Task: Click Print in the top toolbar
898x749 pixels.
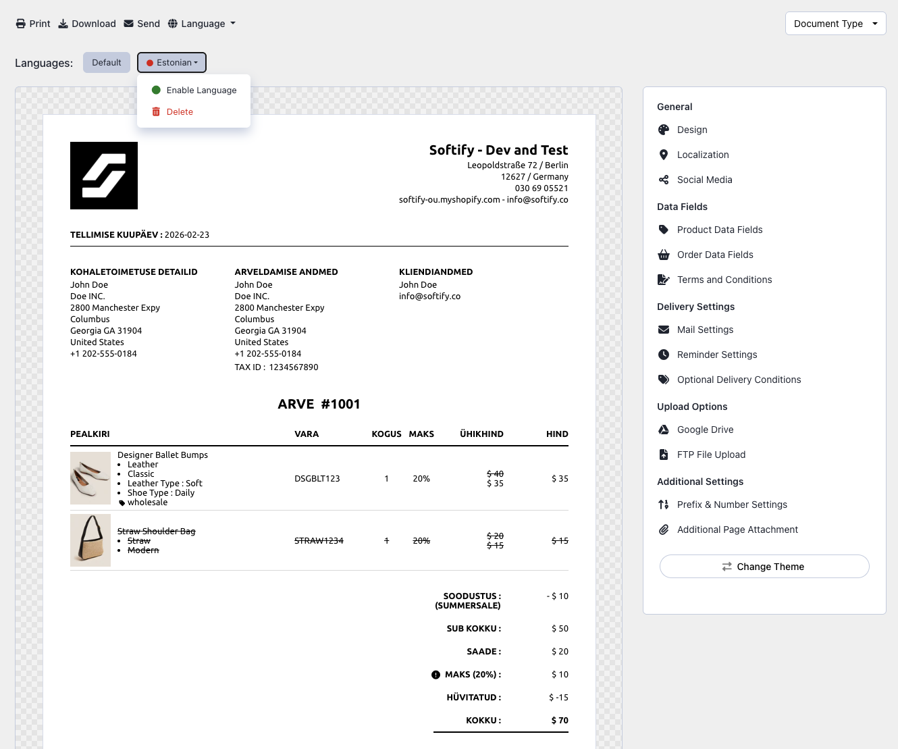Action: coord(33,24)
